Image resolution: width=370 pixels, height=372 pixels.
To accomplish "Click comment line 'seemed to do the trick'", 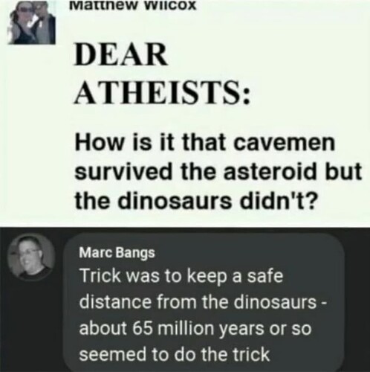I will tap(175, 354).
